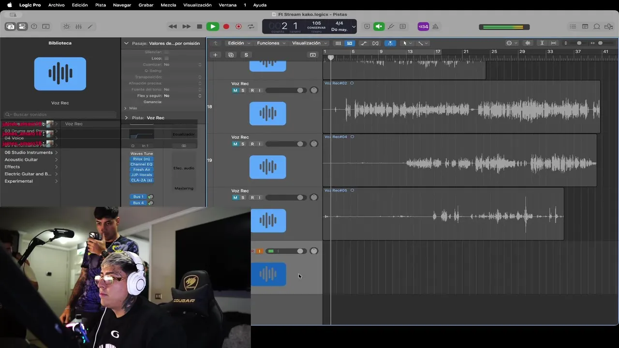The width and height of the screenshot is (619, 348).
Task: Open the Visualización menu in tracks area
Action: 309,43
